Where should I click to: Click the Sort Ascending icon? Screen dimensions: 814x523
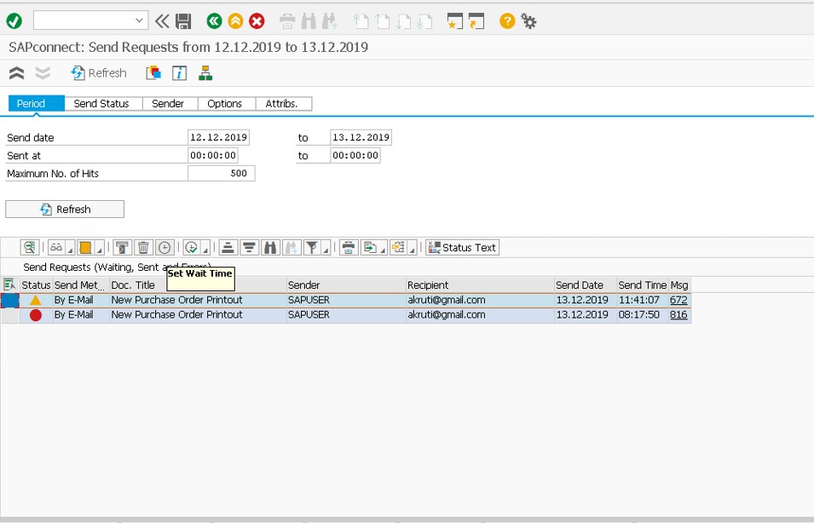[228, 248]
